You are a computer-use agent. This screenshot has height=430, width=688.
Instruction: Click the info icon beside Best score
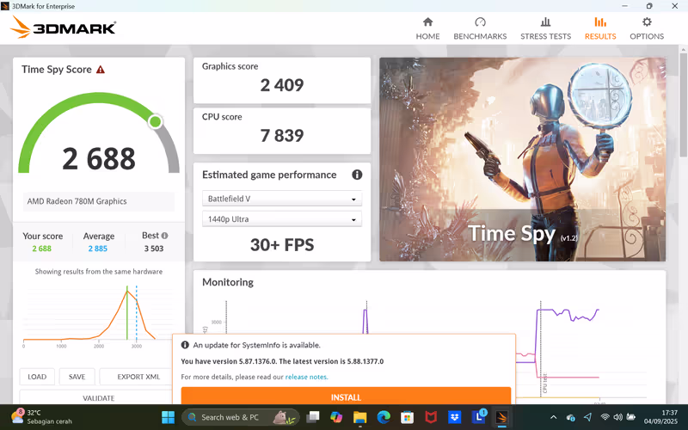(x=164, y=236)
